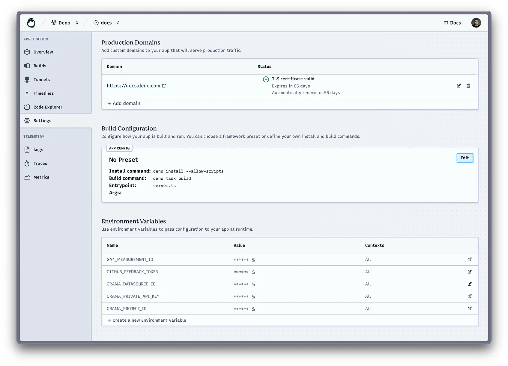Edit the ORAMA_PRIVATE_API_KEY variable
Viewport: 508px width, 366px height.
click(469, 296)
